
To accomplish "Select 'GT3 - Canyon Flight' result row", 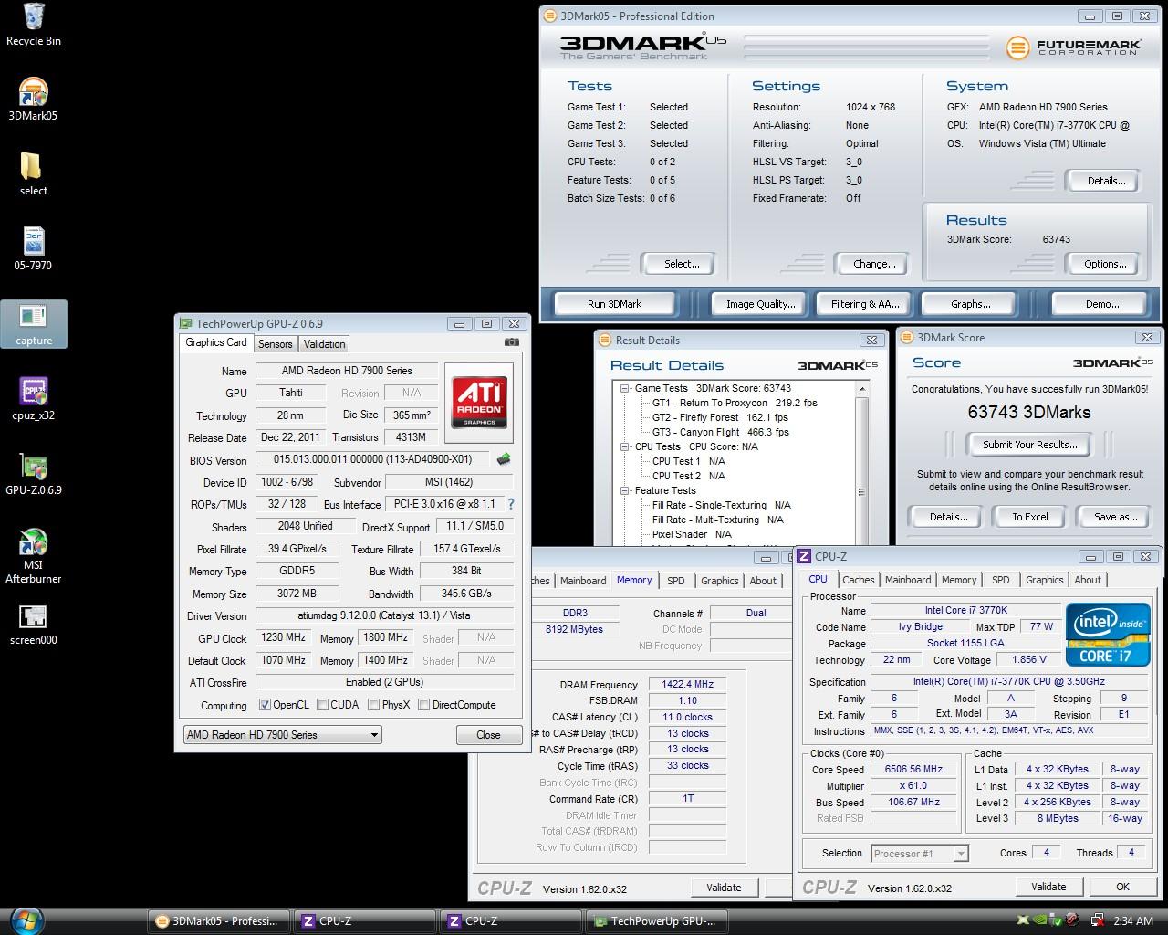I will point(720,432).
